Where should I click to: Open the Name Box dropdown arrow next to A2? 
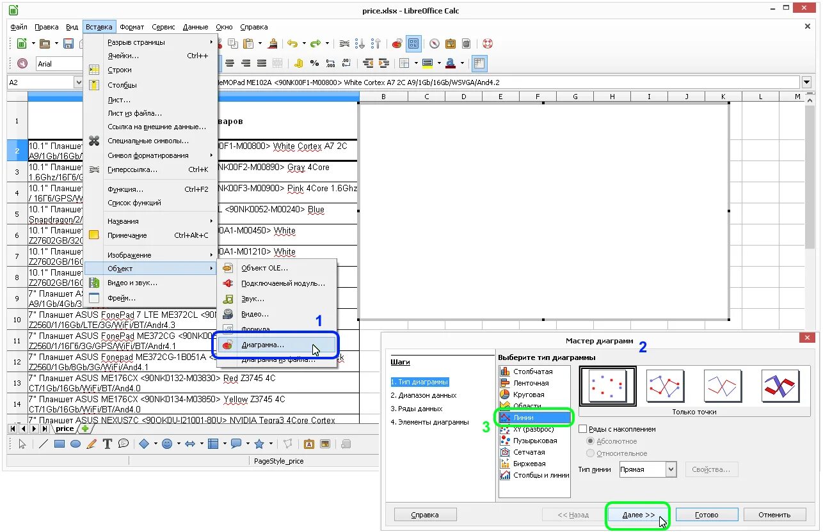[x=79, y=82]
